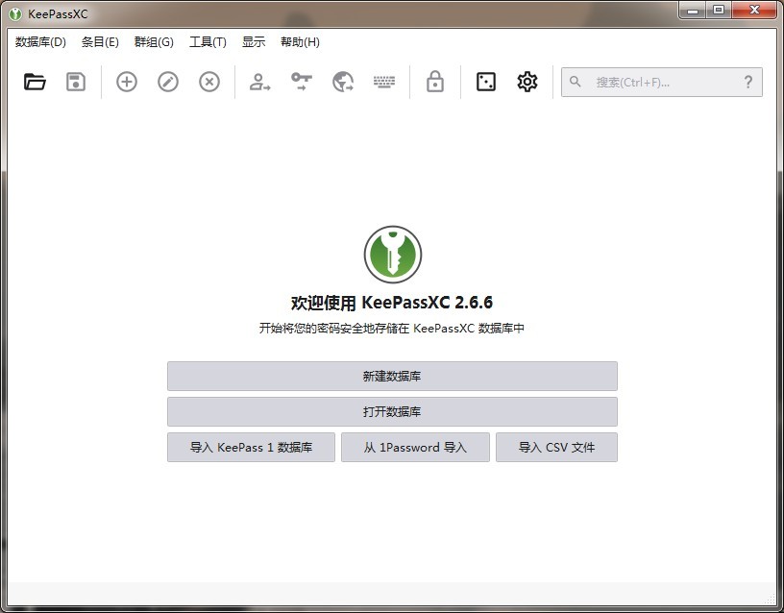784x613 pixels.
Task: Click the delete entry icon
Action: 208,82
